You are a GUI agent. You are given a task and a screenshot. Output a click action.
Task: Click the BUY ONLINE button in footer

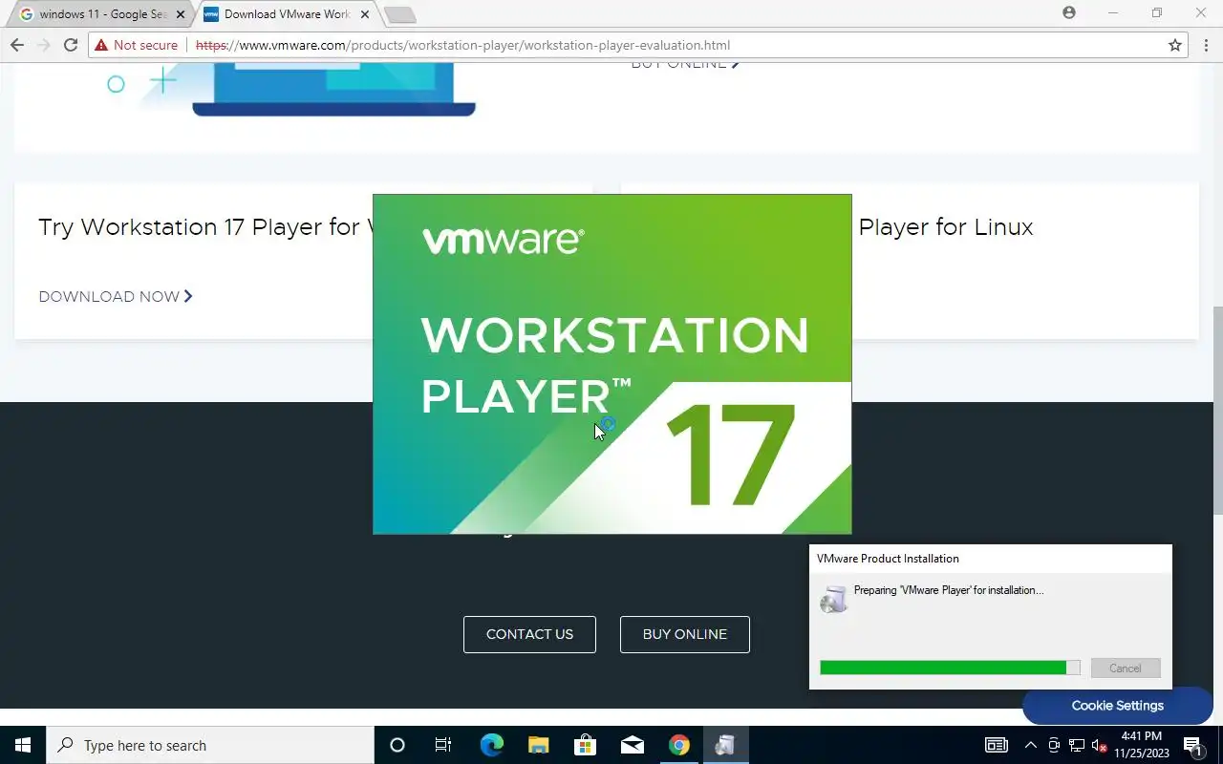pos(685,634)
